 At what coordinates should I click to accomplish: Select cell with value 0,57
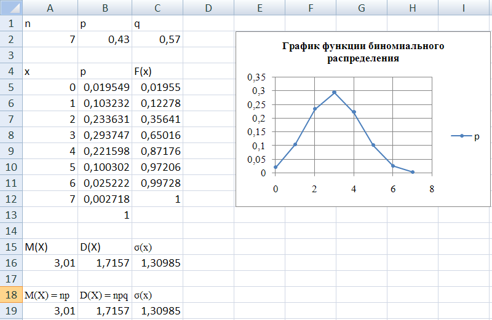click(157, 39)
